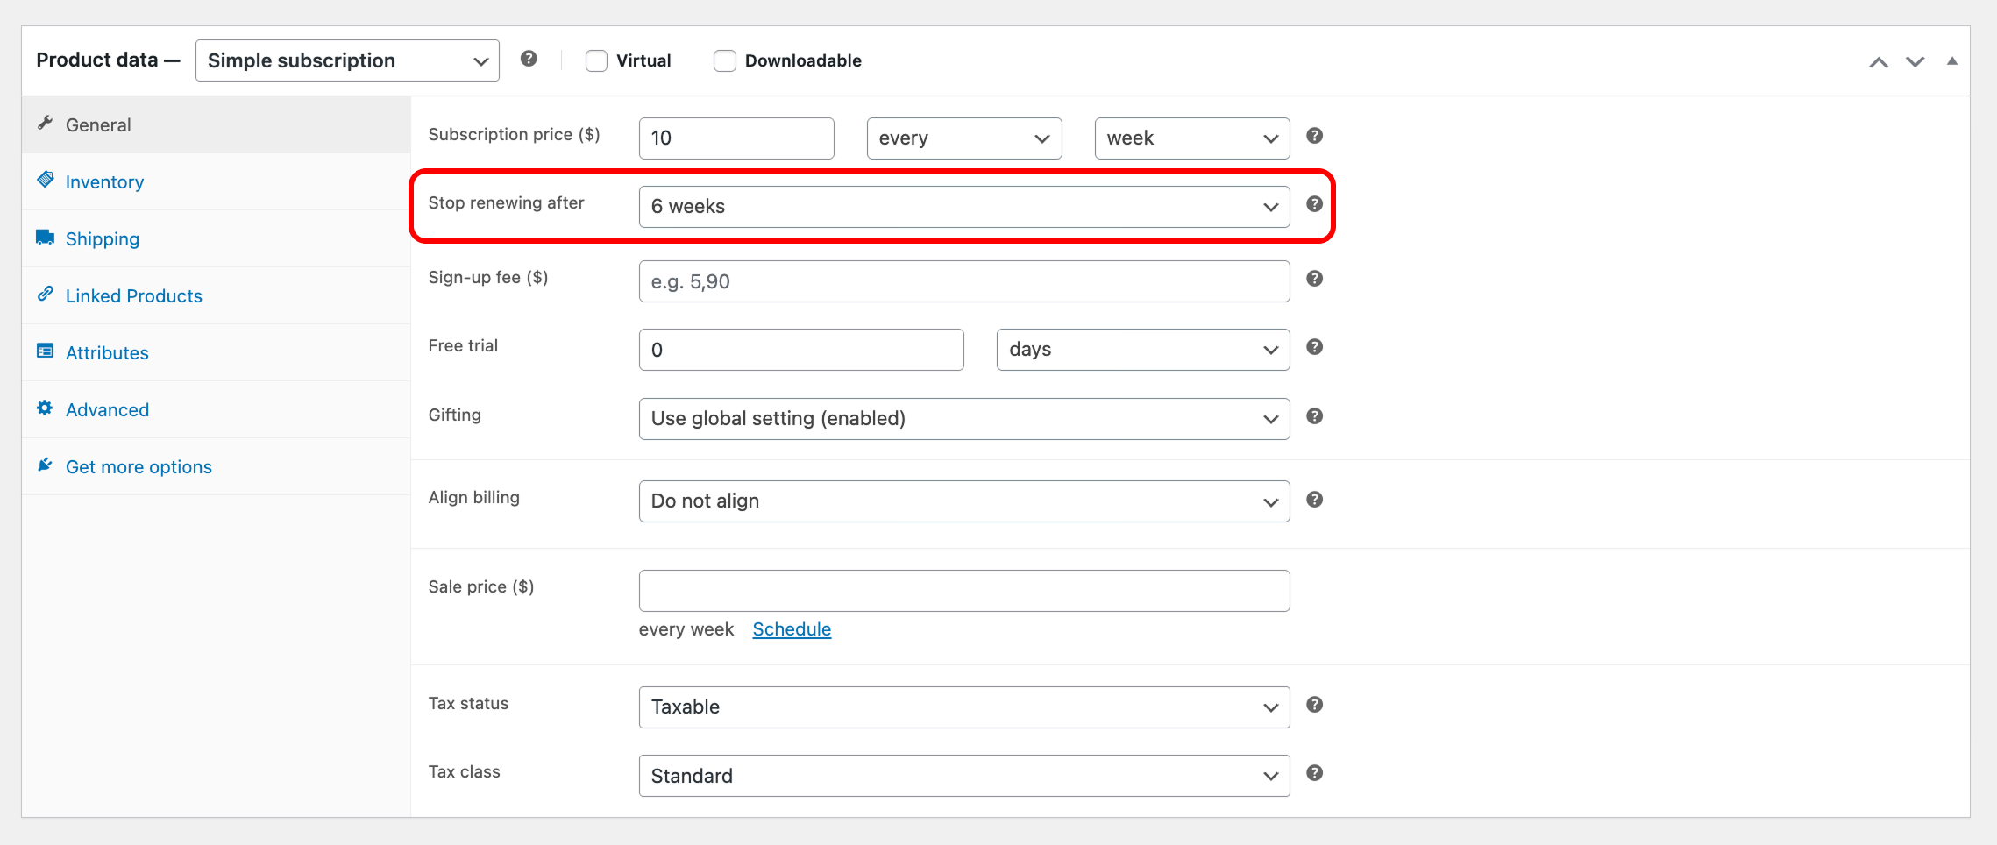Click the Schedule link under Sale price
The height and width of the screenshot is (845, 1997).
(792, 629)
